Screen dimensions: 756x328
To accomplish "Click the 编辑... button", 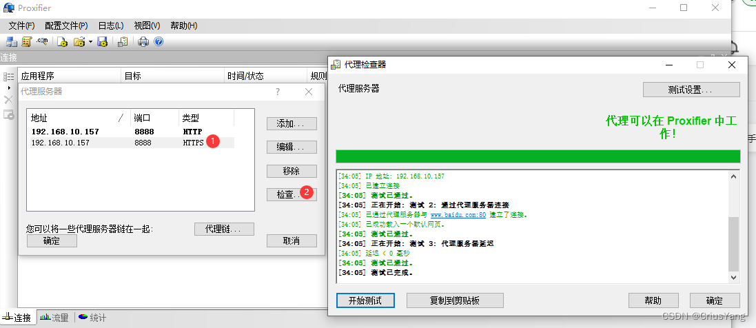I will click(292, 147).
